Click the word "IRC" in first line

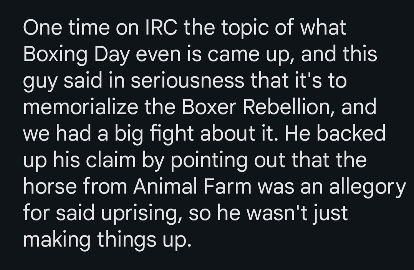tap(161, 27)
